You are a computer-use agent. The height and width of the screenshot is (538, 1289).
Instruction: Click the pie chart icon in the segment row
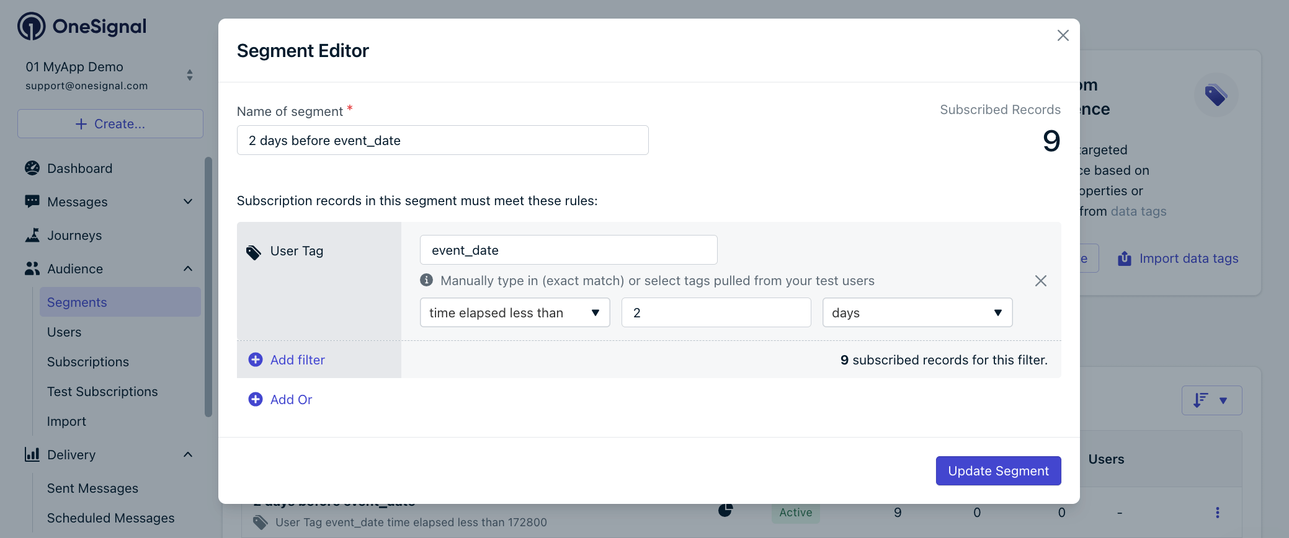coord(725,511)
